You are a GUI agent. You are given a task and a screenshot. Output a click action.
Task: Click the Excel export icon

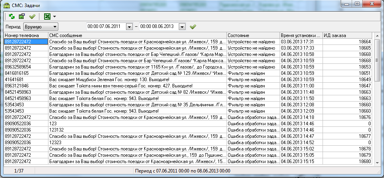click(x=47, y=17)
